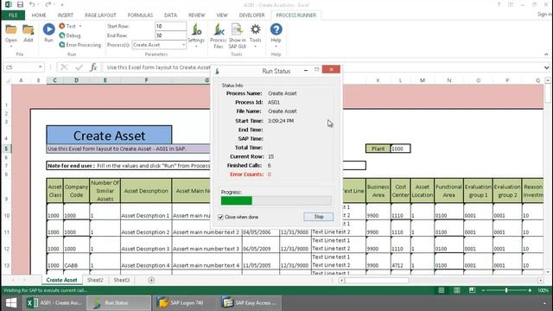
Task: Select column D header
Action: [76, 80]
